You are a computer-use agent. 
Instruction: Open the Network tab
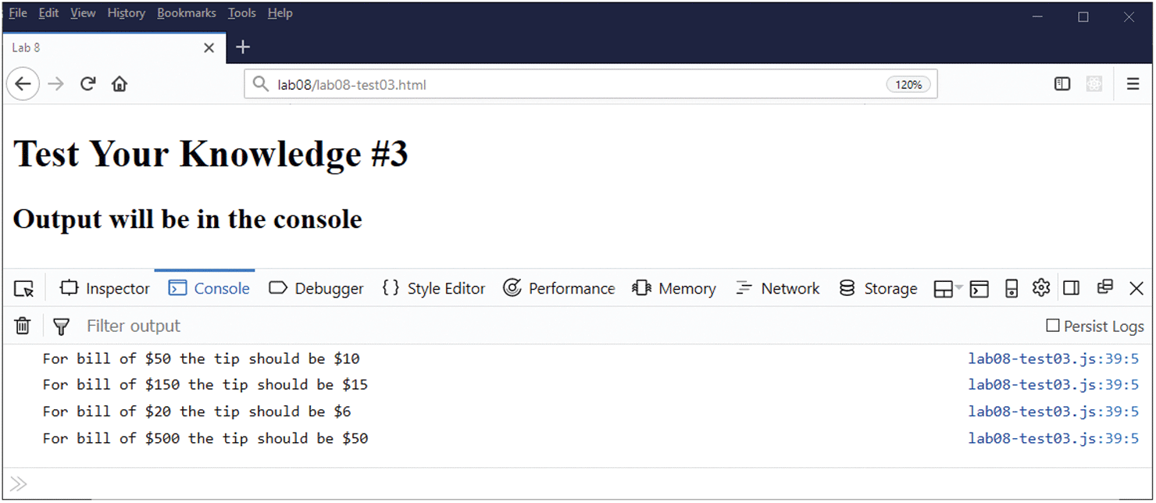click(x=778, y=289)
